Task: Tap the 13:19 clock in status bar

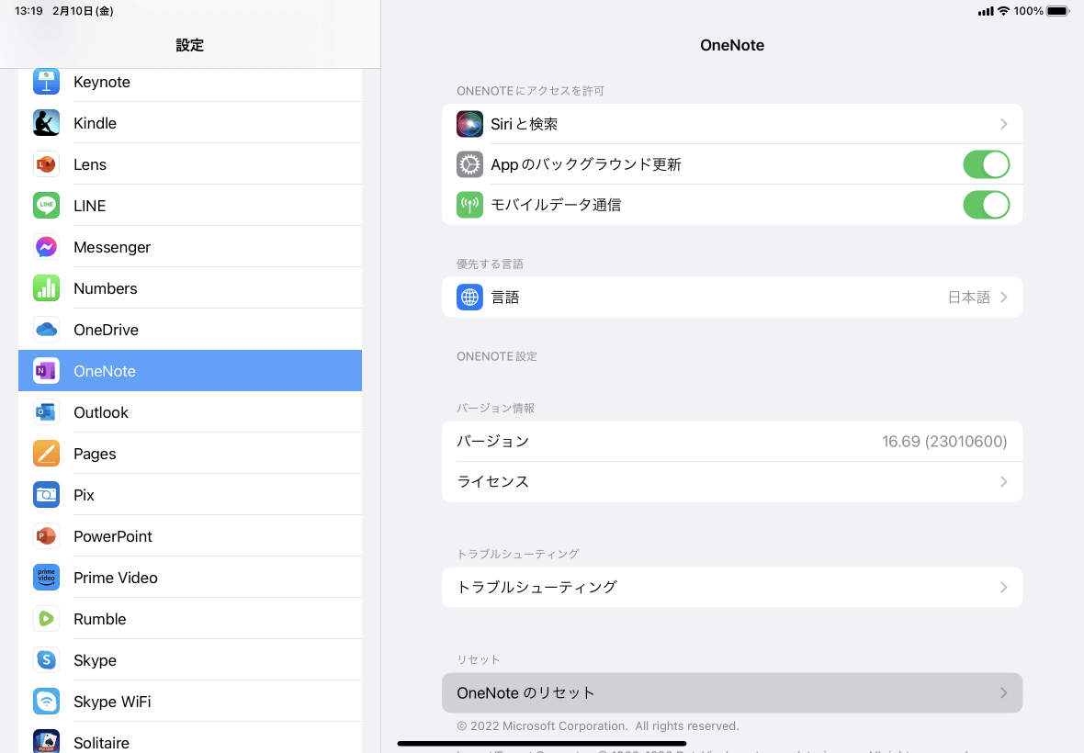Action: 29,11
